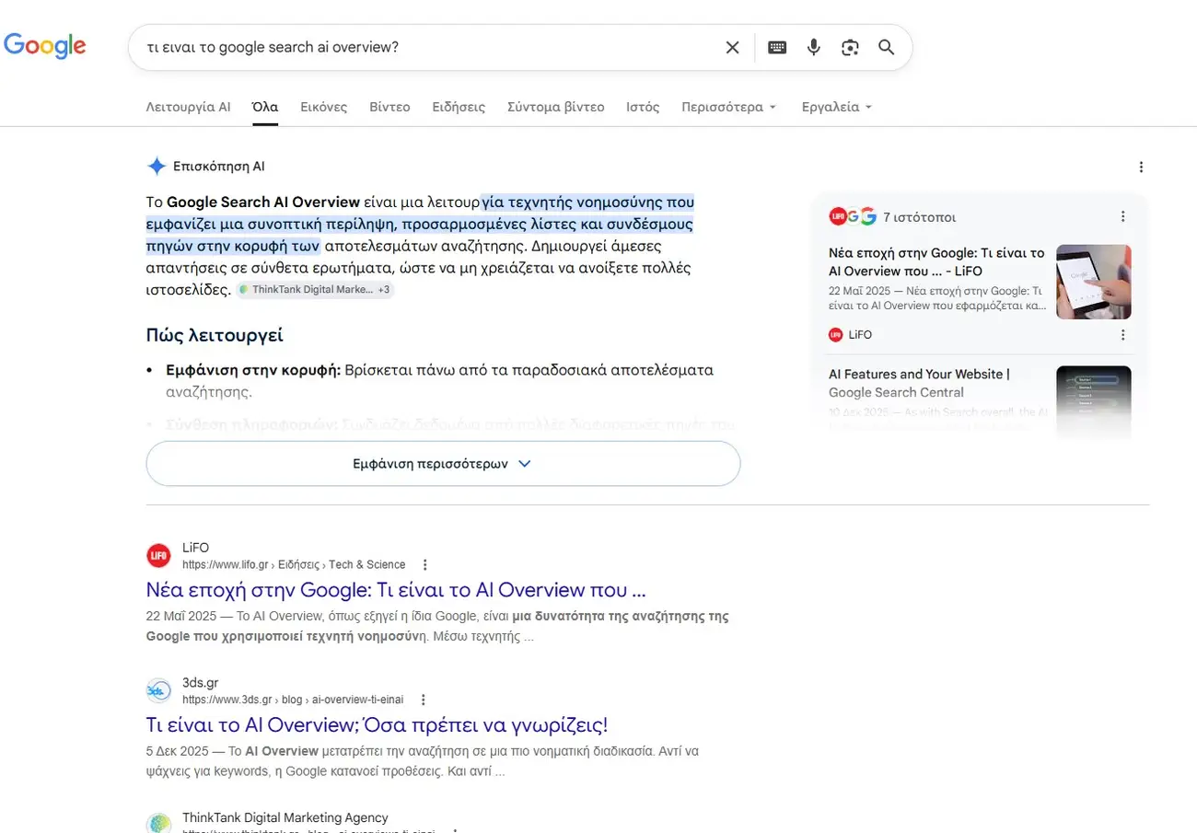The width and height of the screenshot is (1197, 833).
Task: Start voice search with microphone icon
Action: coord(813,48)
